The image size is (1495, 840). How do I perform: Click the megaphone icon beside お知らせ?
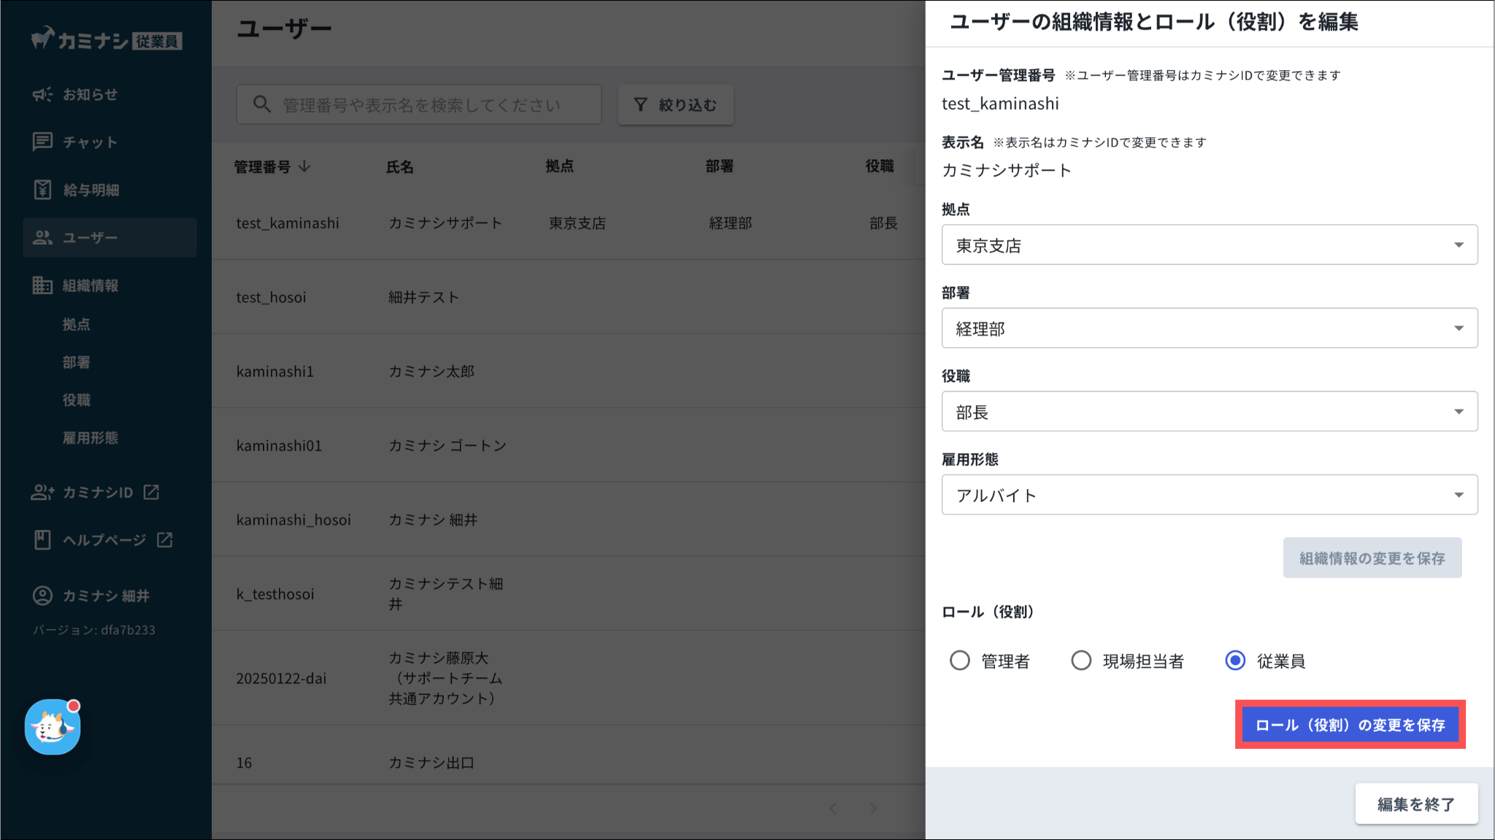[42, 94]
